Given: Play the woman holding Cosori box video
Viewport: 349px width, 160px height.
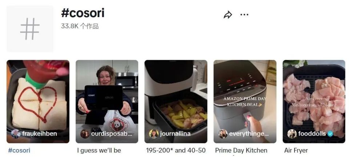Looking at the screenshot, I should 107,102.
